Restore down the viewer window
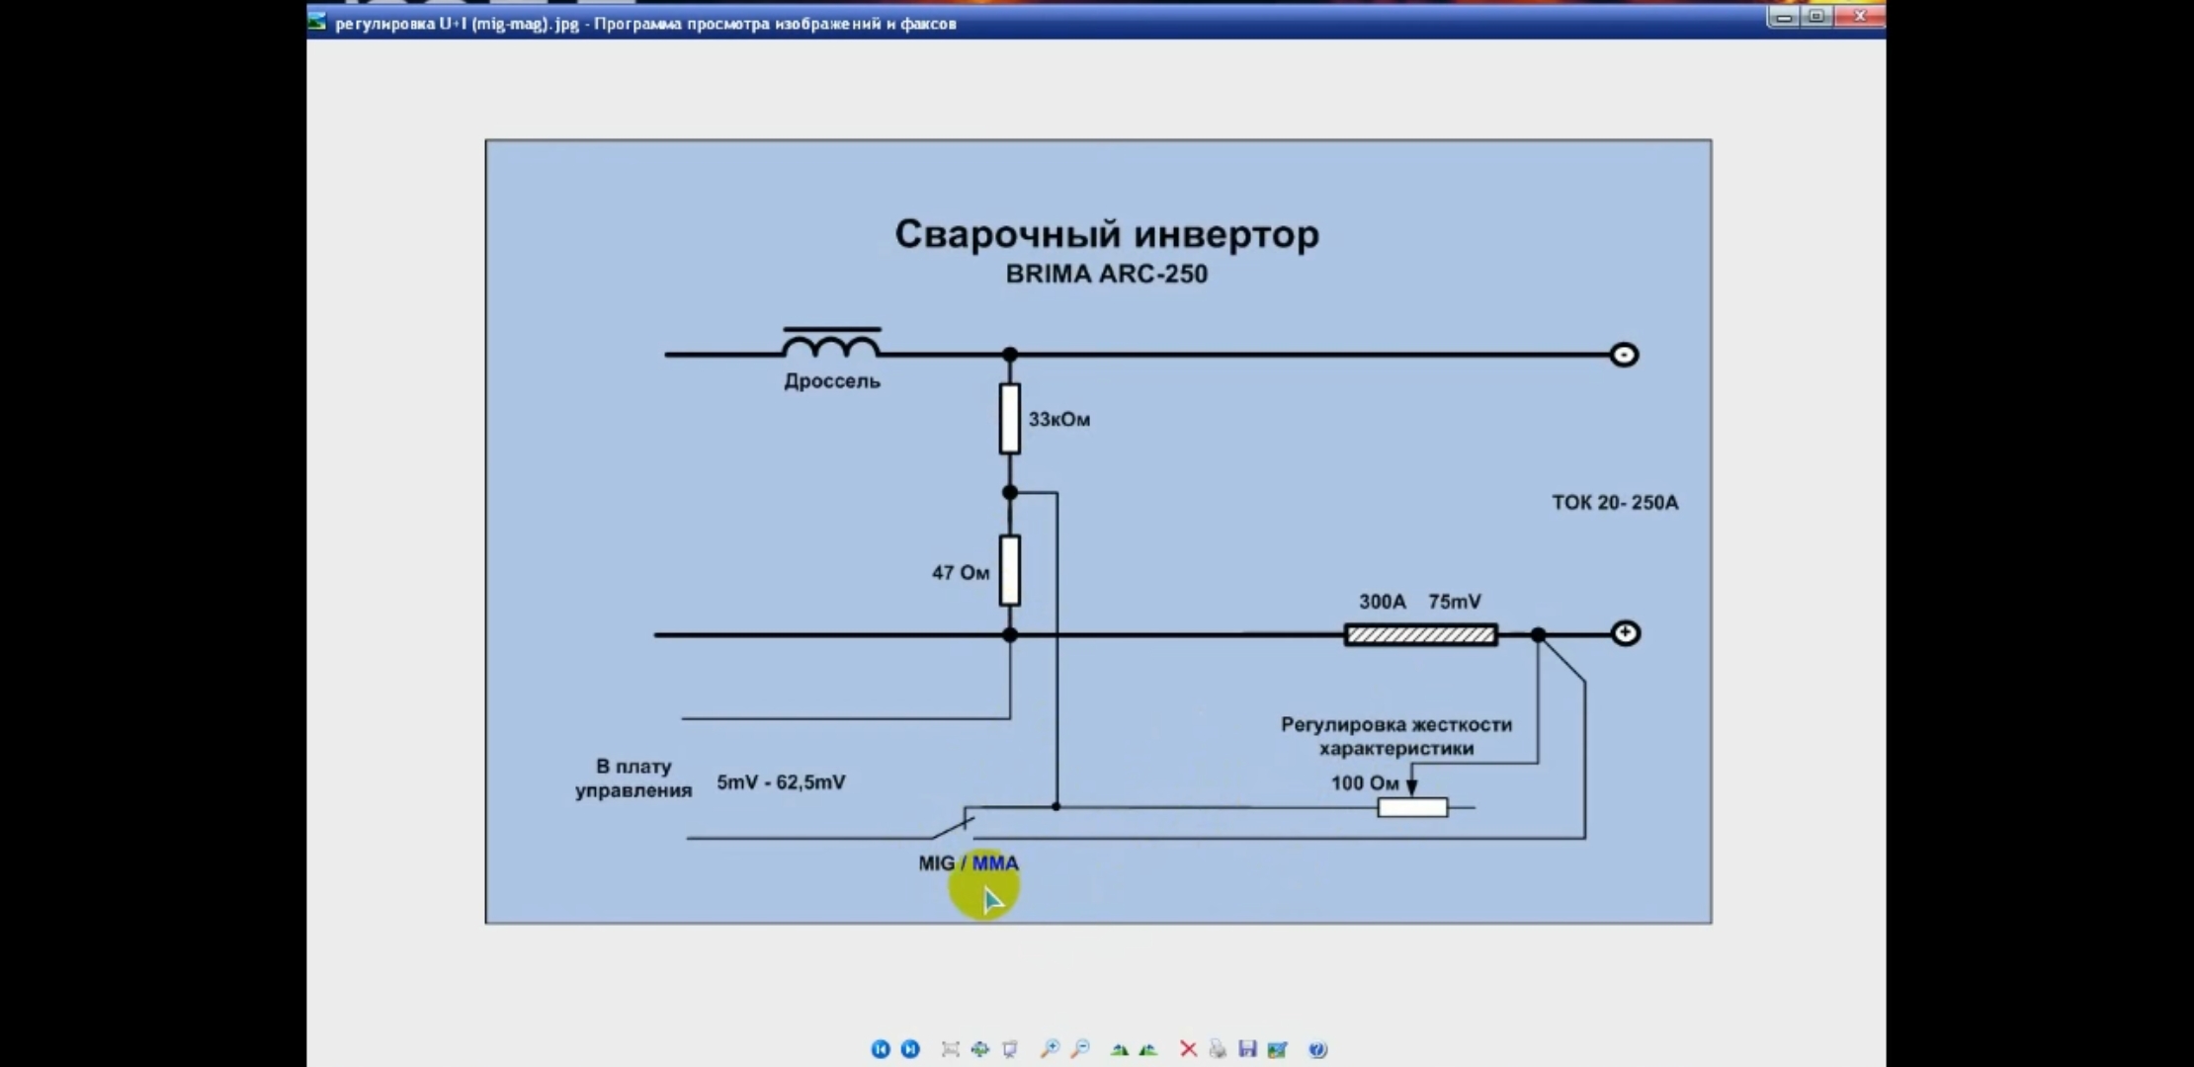The width and height of the screenshot is (2194, 1067). [1816, 17]
